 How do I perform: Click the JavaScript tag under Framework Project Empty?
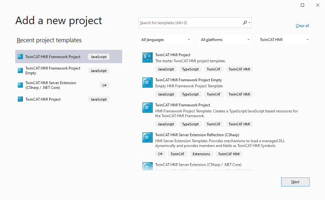tap(166, 94)
